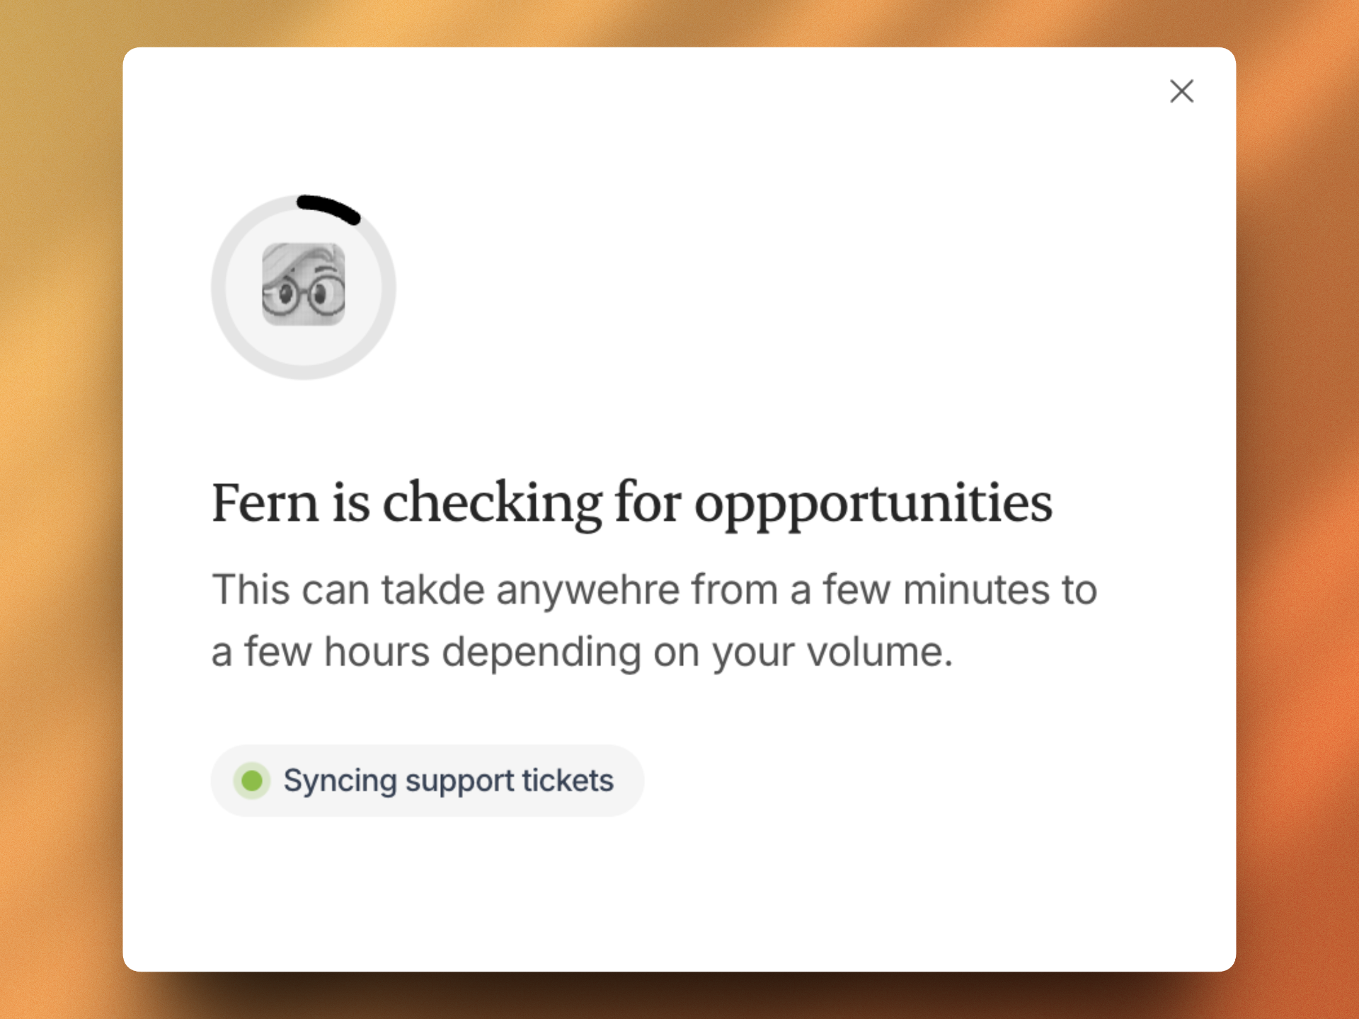Dismiss the Fern opportunities dialog
This screenshot has height=1019, width=1359.
coord(1181,91)
